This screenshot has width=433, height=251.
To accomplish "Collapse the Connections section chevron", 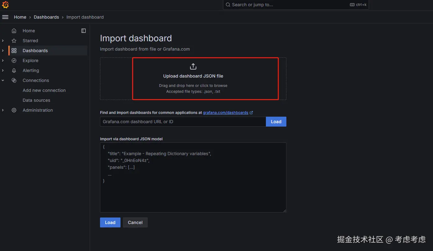I will coord(3,80).
